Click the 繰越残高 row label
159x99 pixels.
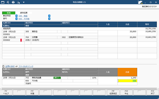[7, 29]
